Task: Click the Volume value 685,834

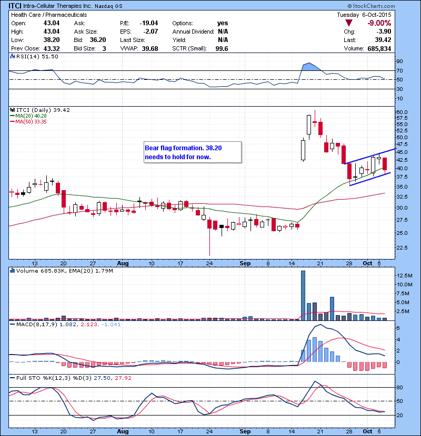Action: tap(379, 48)
